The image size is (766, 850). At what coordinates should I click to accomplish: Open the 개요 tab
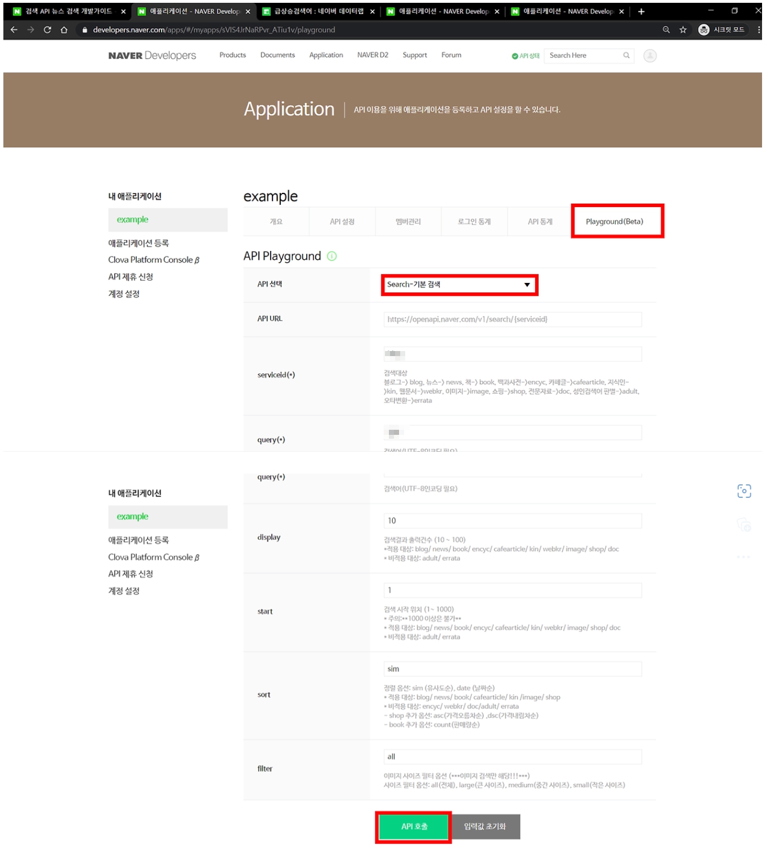point(276,222)
